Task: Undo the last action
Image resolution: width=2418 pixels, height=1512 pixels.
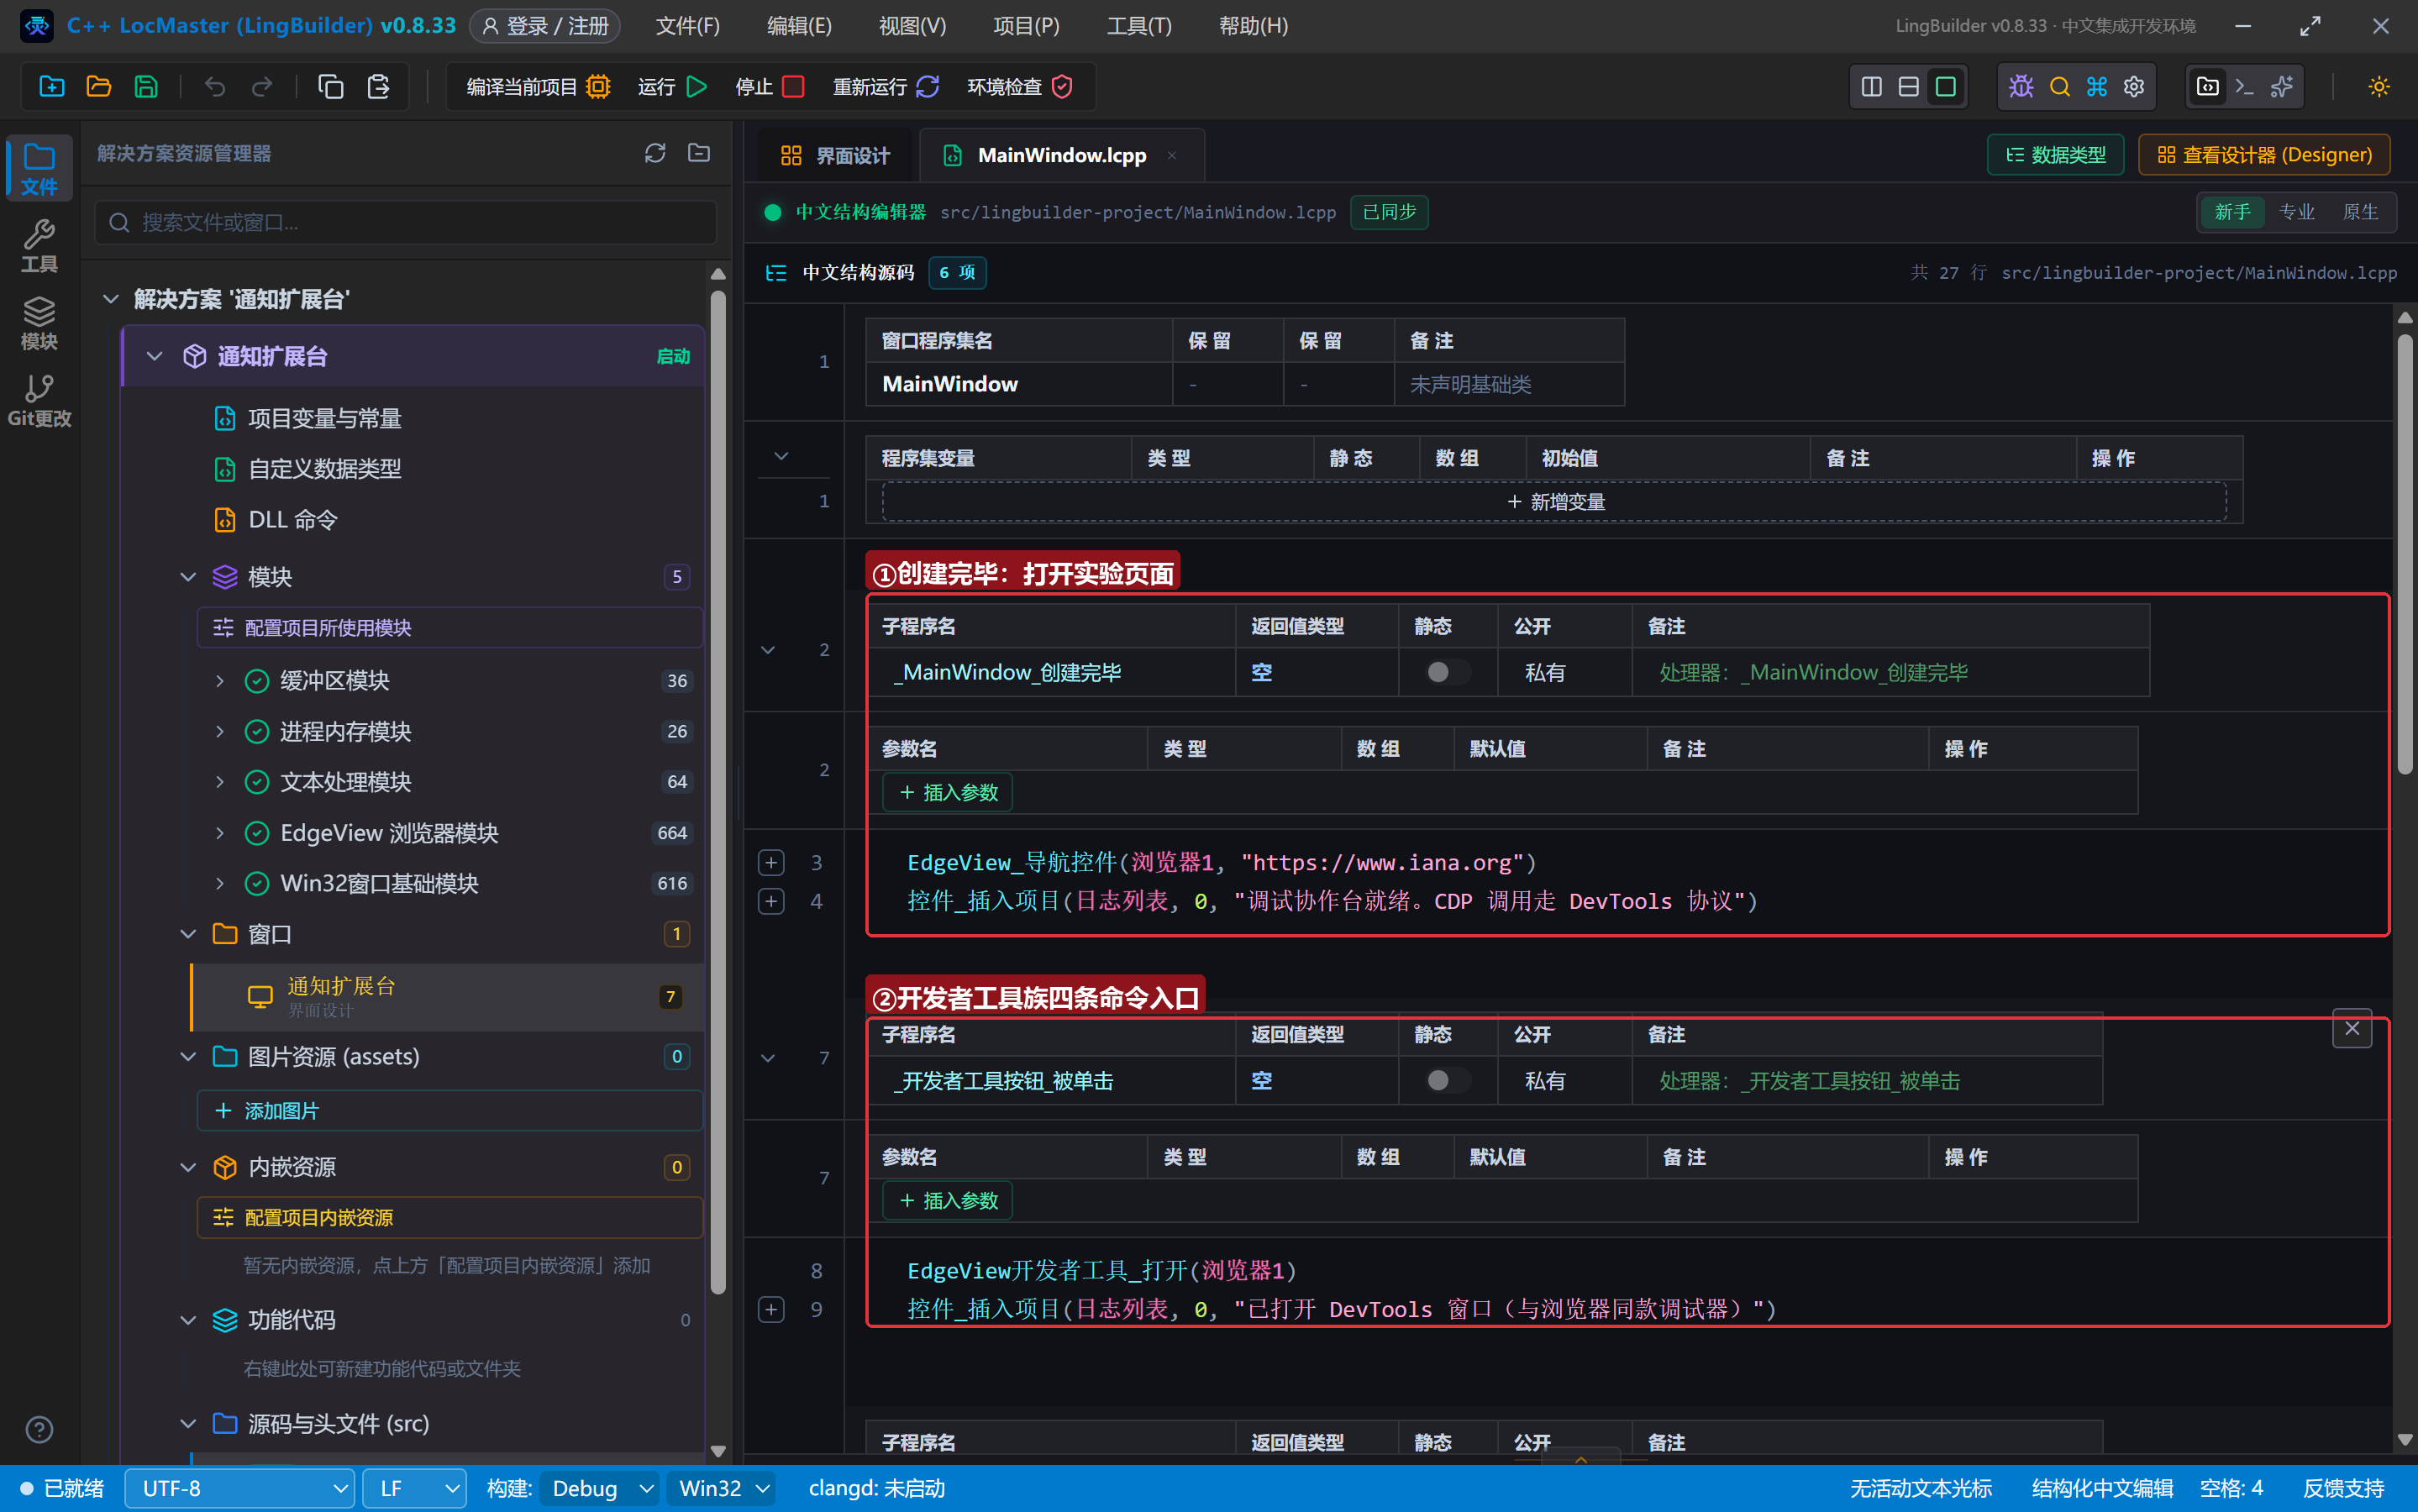Action: (x=215, y=87)
